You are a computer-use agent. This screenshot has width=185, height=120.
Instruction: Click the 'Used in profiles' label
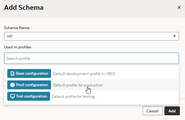click(x=18, y=47)
